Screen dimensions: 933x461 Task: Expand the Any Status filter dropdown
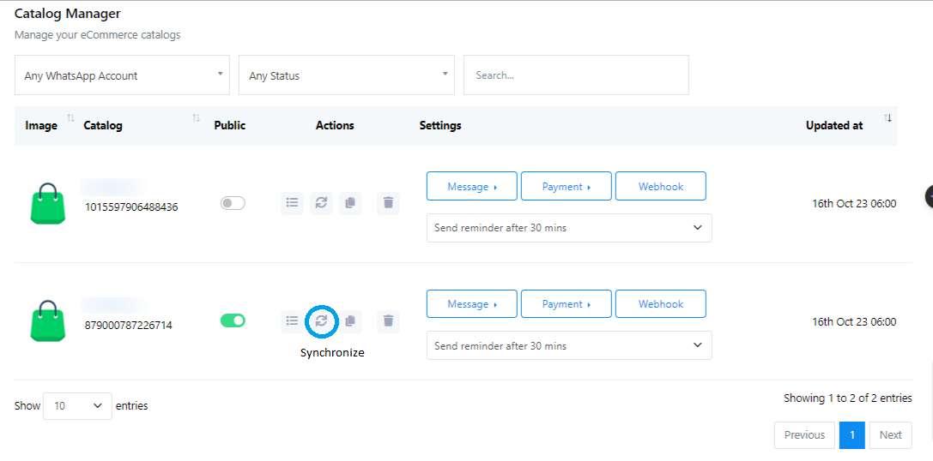347,75
